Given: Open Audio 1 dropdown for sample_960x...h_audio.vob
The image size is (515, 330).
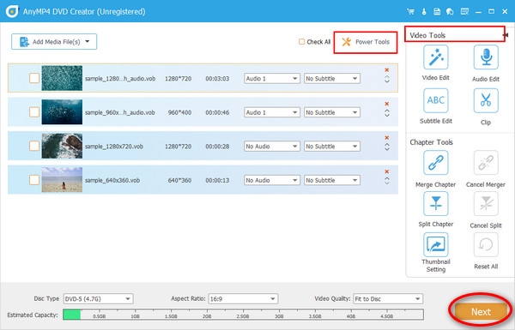Looking at the screenshot, I should (271, 112).
